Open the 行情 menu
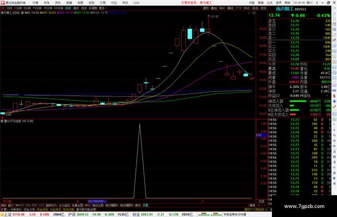 (35, 3)
